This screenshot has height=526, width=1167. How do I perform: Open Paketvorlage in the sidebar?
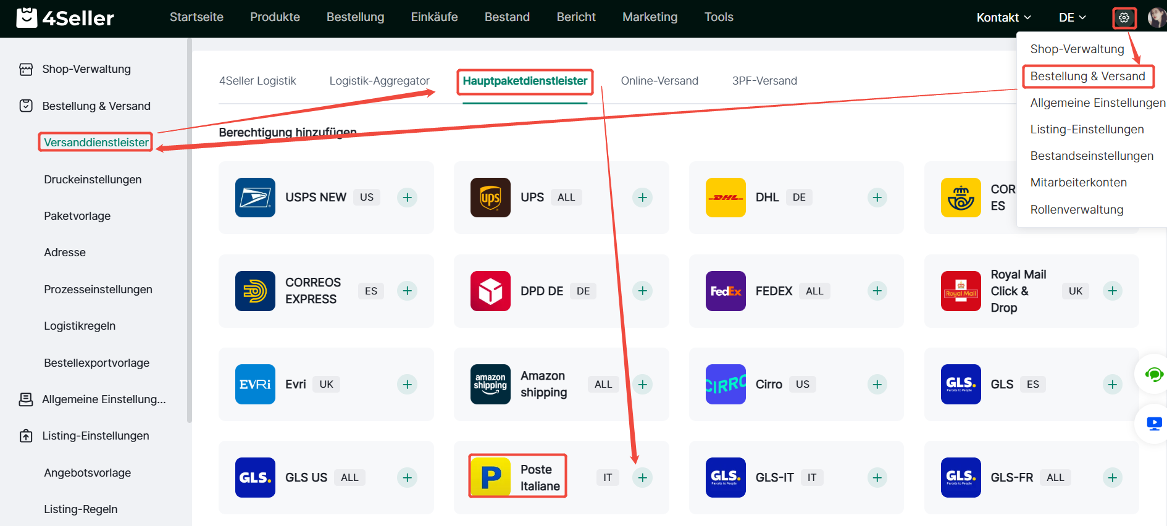(77, 216)
